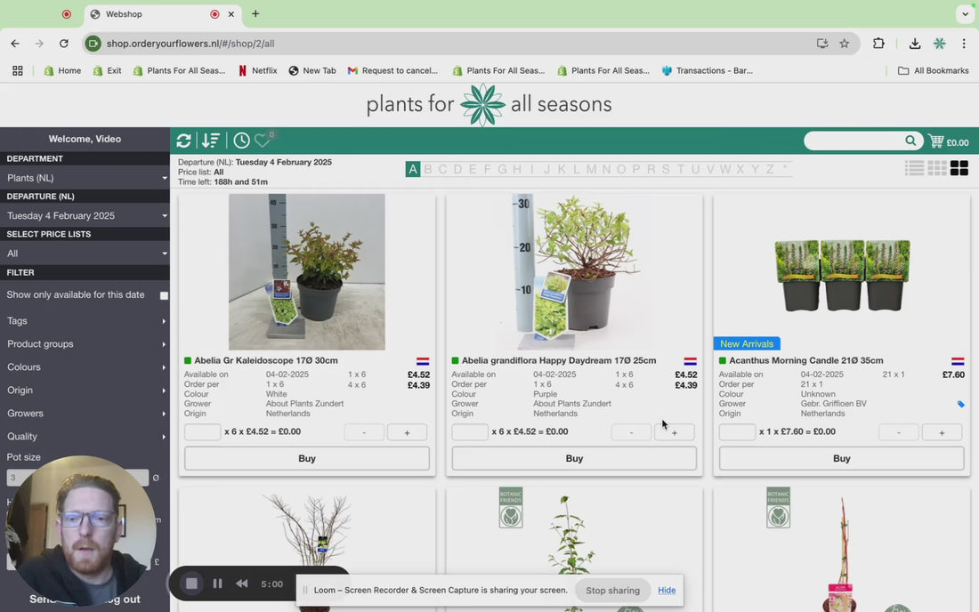979x612 pixels.
Task: Open the apps grid in bookmarks bar
Action: pyautogui.click(x=18, y=71)
